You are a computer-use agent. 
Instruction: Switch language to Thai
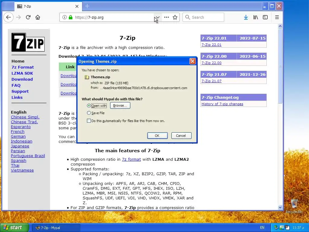(x=15, y=165)
